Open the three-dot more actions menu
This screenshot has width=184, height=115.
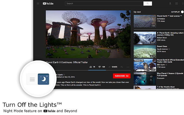(128, 67)
